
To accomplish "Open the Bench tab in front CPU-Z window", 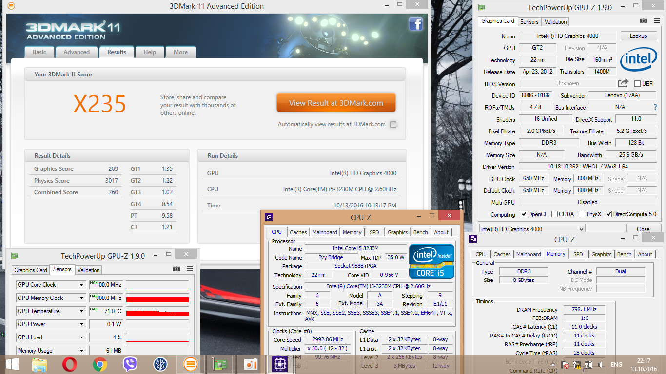I will 421,232.
